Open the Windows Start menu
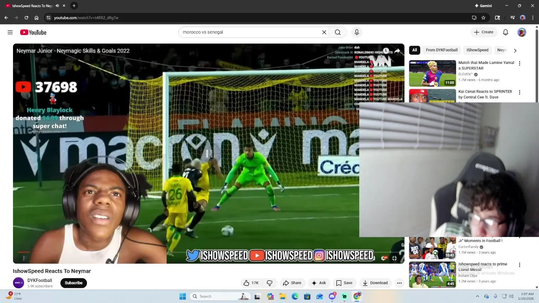The image size is (539, 303). coord(182,296)
